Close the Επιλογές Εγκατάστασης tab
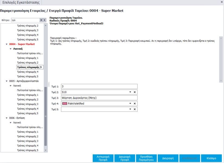 [222, 2]
